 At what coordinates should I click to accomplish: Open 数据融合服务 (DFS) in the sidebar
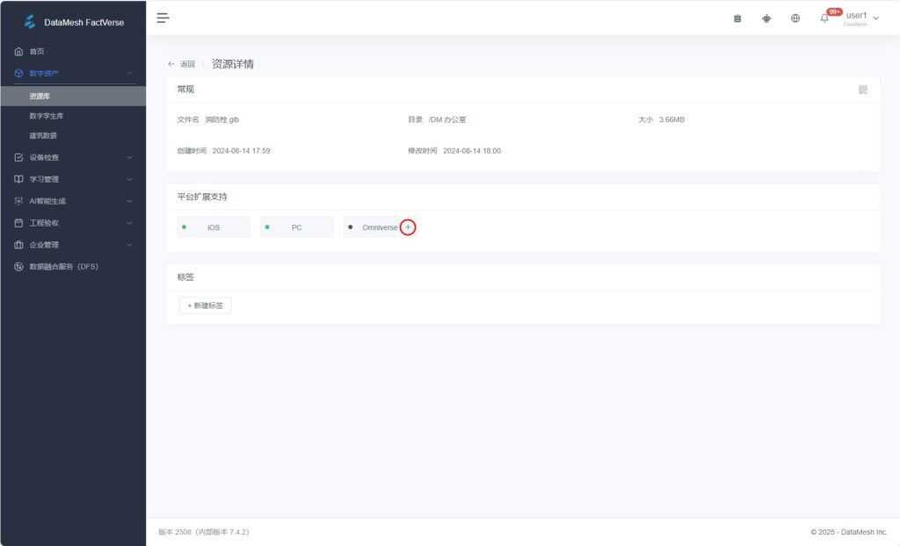coord(63,266)
